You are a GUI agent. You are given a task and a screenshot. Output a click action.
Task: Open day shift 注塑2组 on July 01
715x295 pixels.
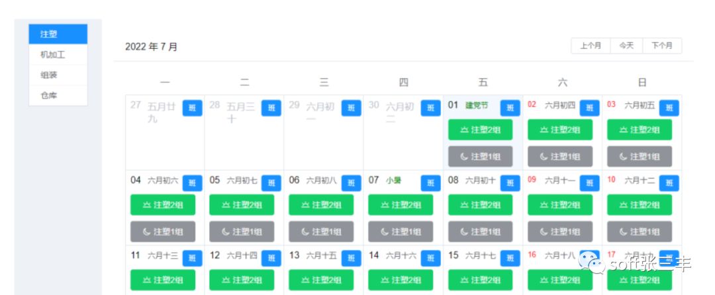tap(480, 130)
